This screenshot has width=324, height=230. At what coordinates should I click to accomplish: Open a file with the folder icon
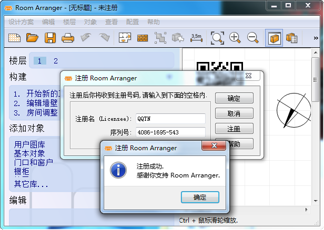(32, 37)
